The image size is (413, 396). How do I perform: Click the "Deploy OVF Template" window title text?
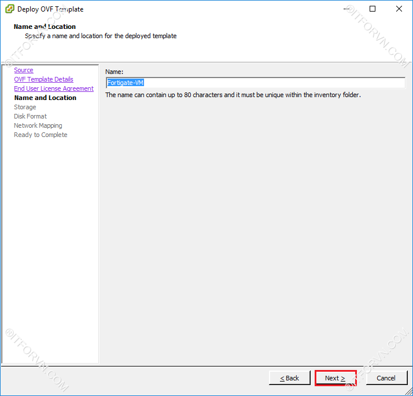pyautogui.click(x=50, y=9)
